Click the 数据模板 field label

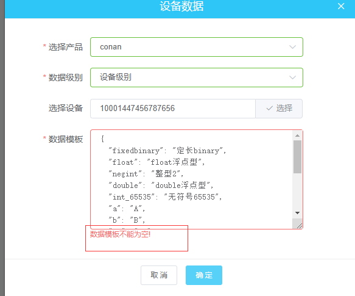point(66,139)
